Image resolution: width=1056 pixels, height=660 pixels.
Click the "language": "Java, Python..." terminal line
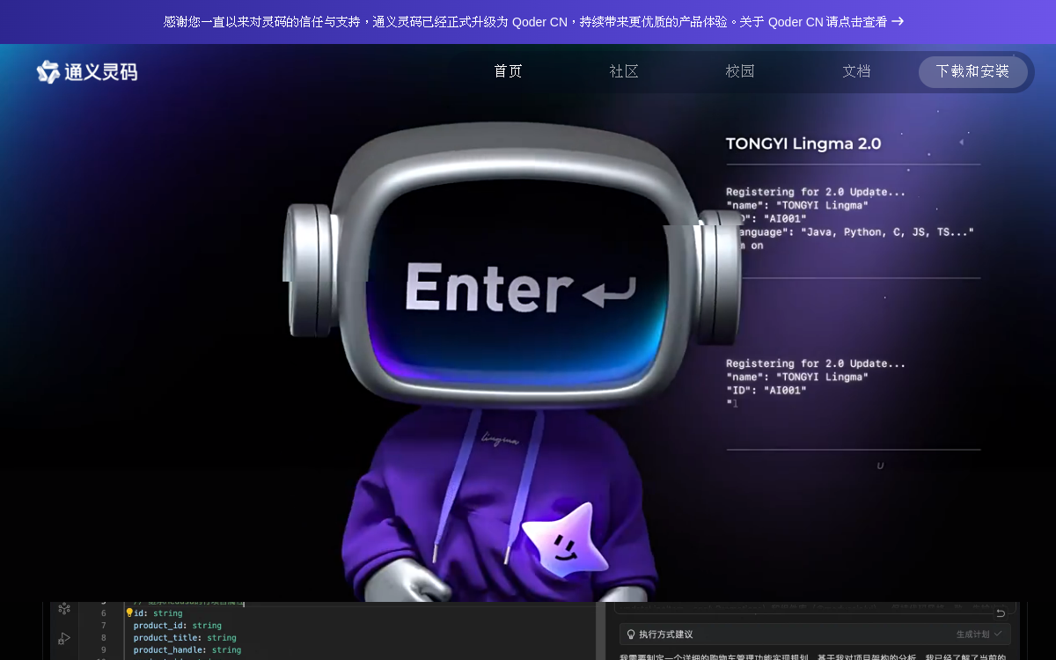pyautogui.click(x=850, y=232)
